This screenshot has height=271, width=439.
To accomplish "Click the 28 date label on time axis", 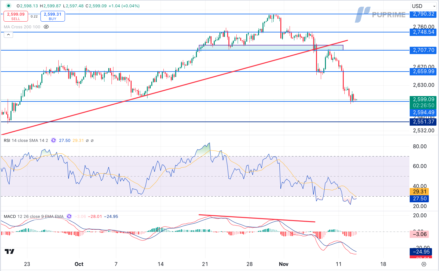I will coord(250,264).
